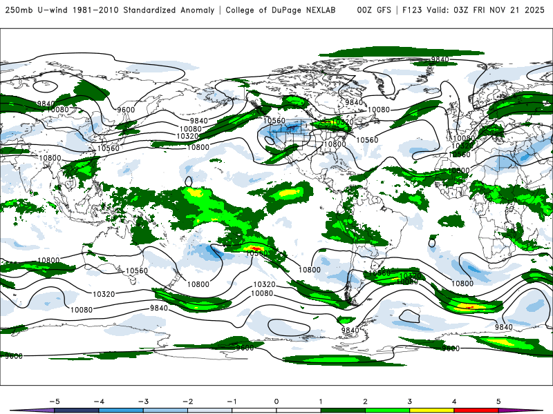Viewport: 553px width, 414px height.
Task: Pick the dark green 1-to-2 colorbar segment
Action: [343, 411]
